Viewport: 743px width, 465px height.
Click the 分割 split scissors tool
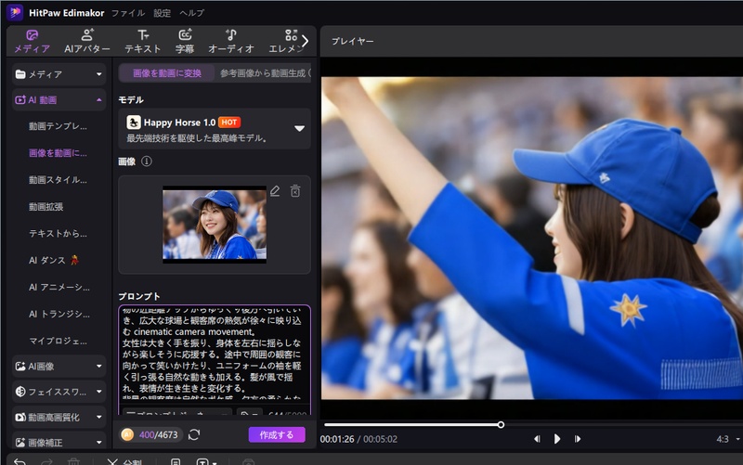[124, 461]
